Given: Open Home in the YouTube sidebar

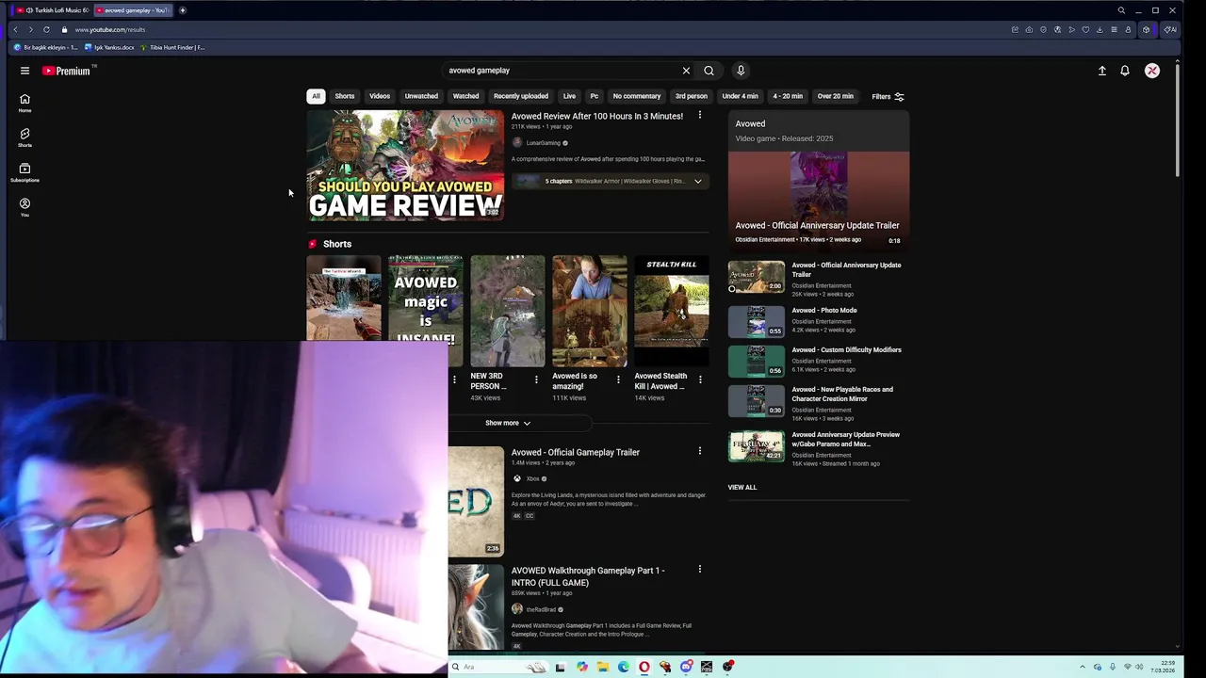Looking at the screenshot, I should coord(24,103).
